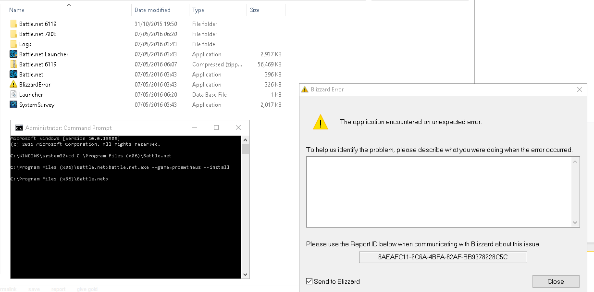
Task: Close the Command Prompt window
Action: 238,128
